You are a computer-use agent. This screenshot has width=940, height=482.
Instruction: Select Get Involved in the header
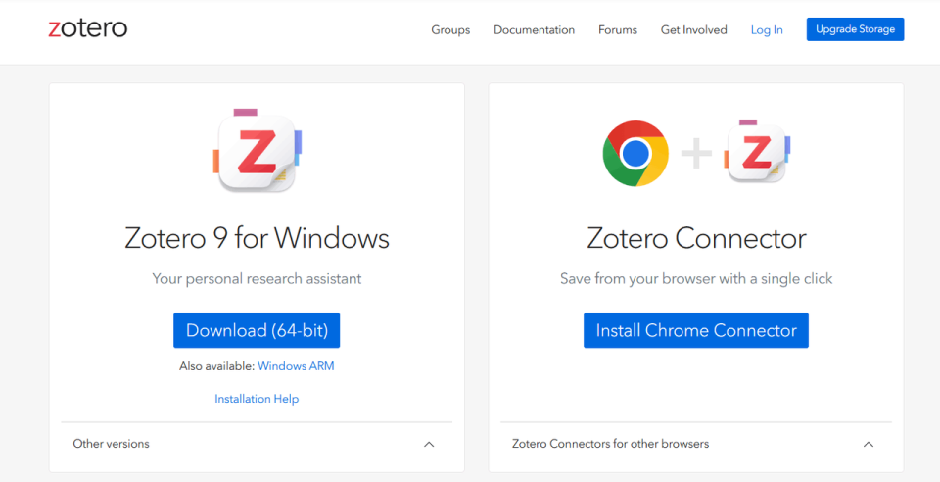tap(693, 30)
